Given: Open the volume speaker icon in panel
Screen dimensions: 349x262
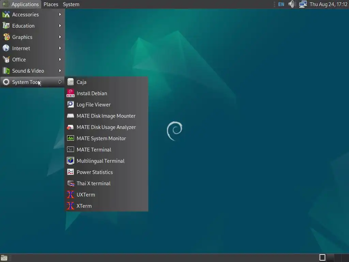Looking at the screenshot, I should point(291,4).
